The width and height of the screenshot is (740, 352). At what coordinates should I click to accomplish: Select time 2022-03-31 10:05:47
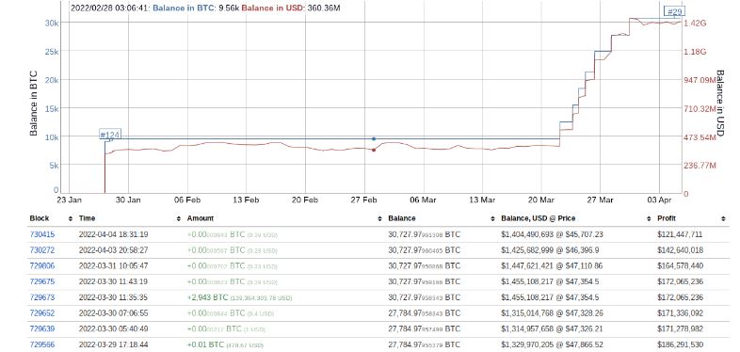tap(113, 265)
